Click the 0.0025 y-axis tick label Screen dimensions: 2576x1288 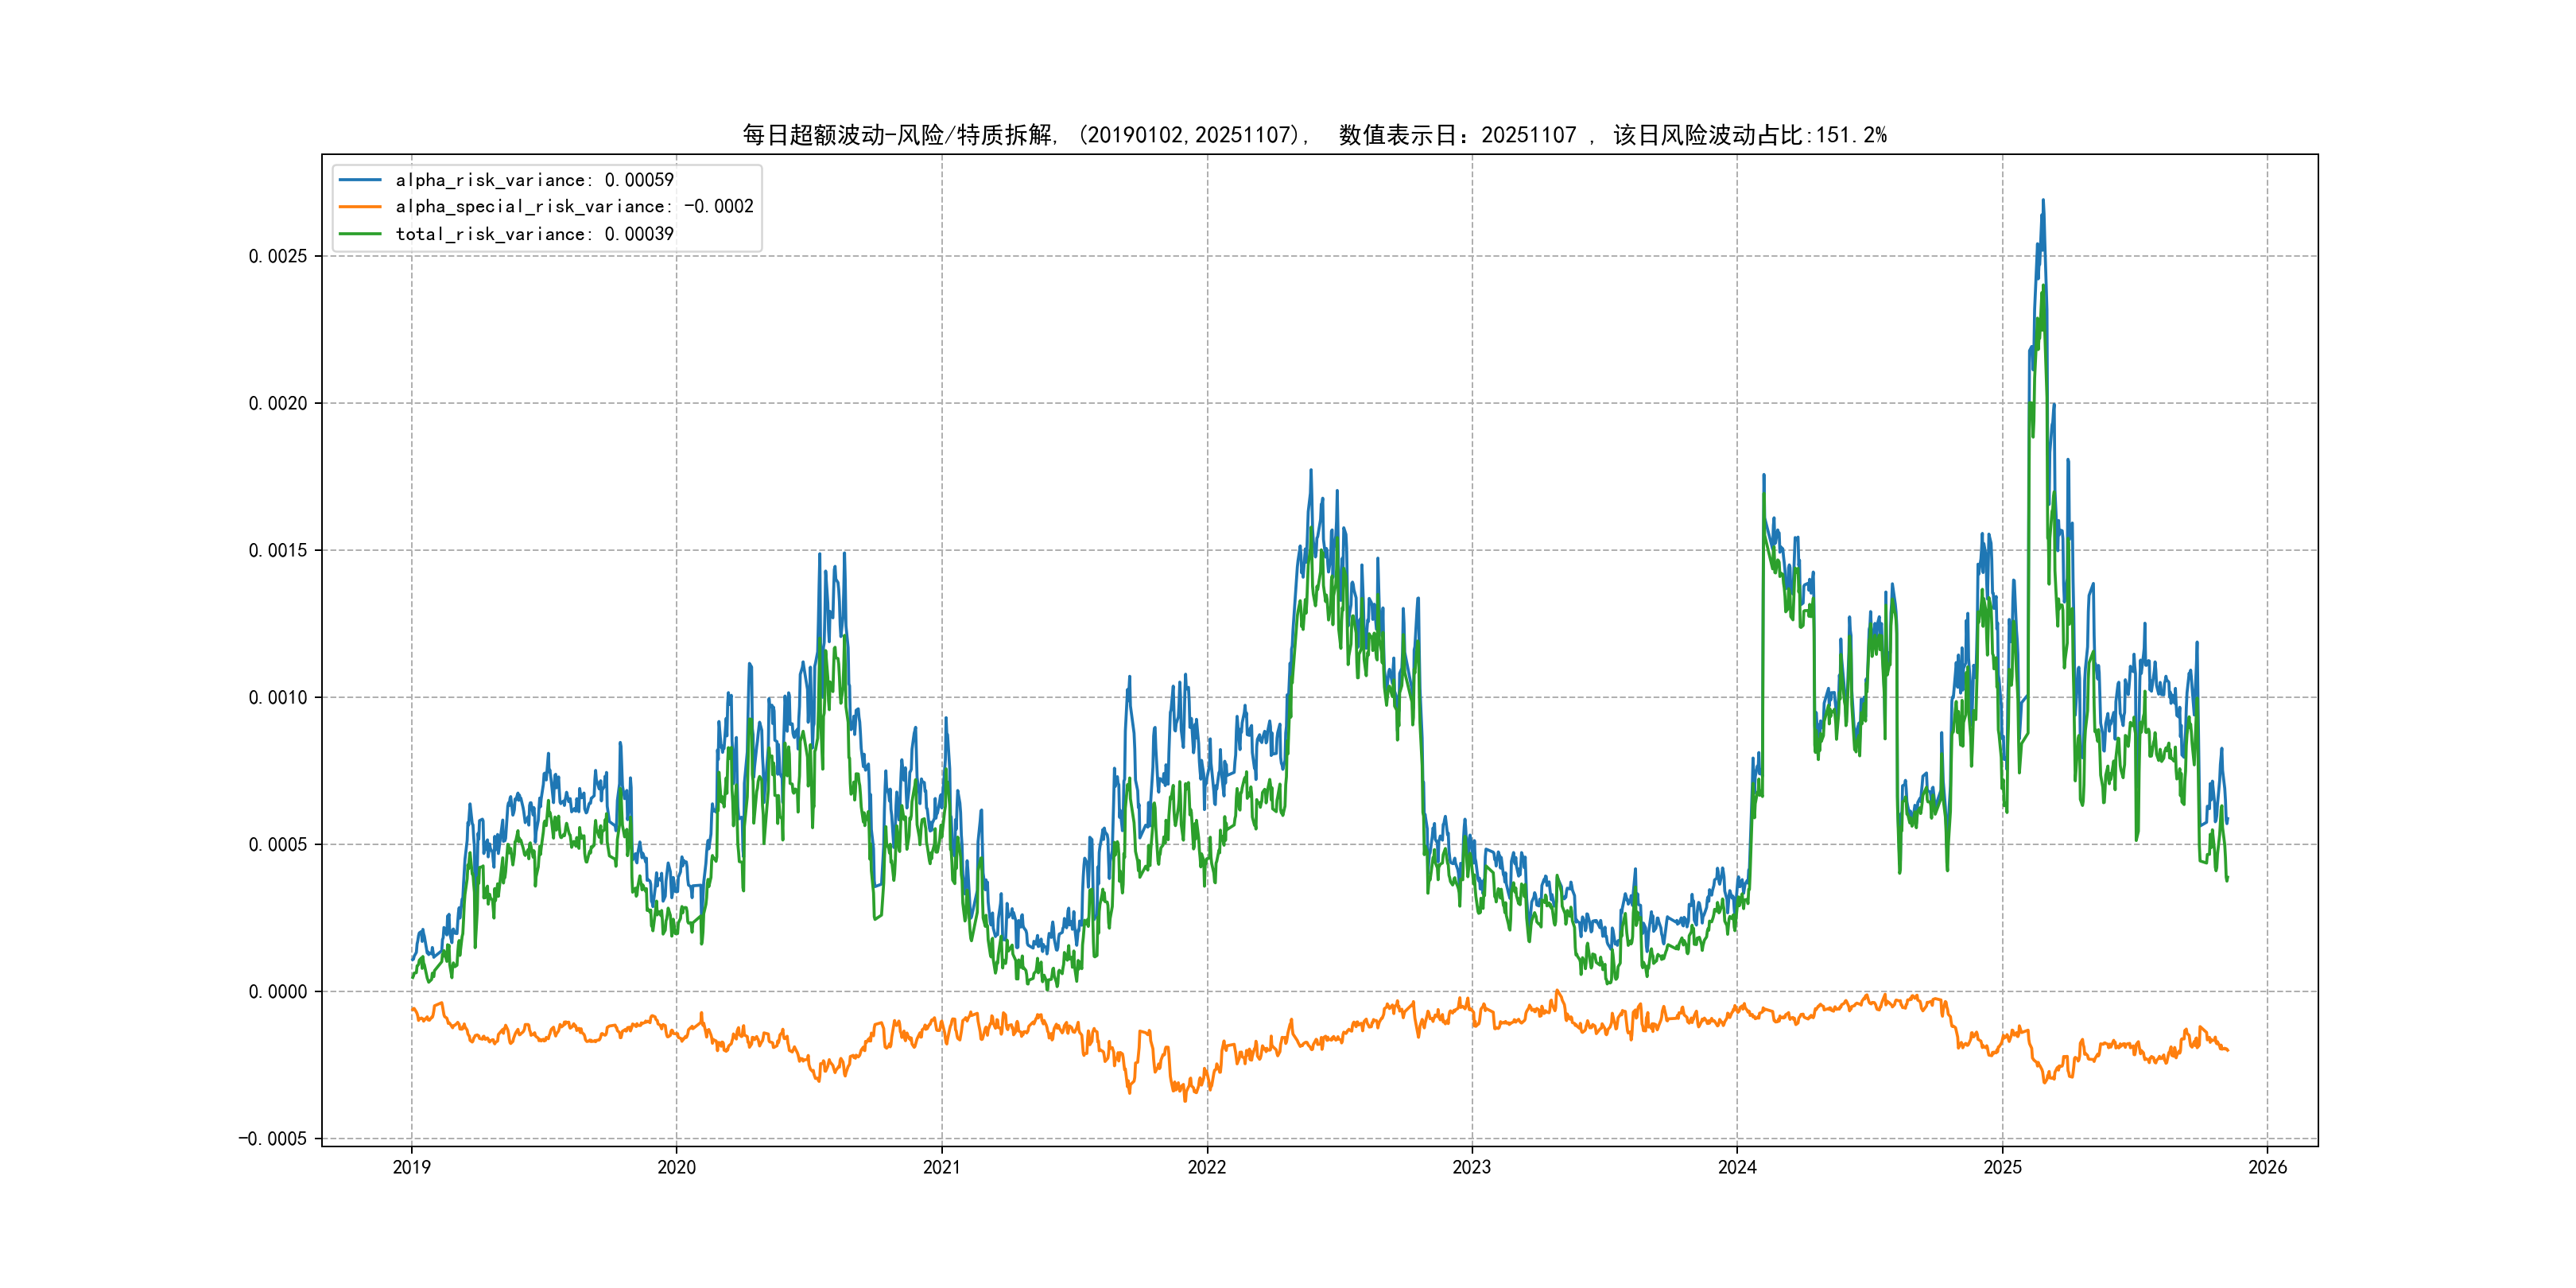pyautogui.click(x=277, y=256)
